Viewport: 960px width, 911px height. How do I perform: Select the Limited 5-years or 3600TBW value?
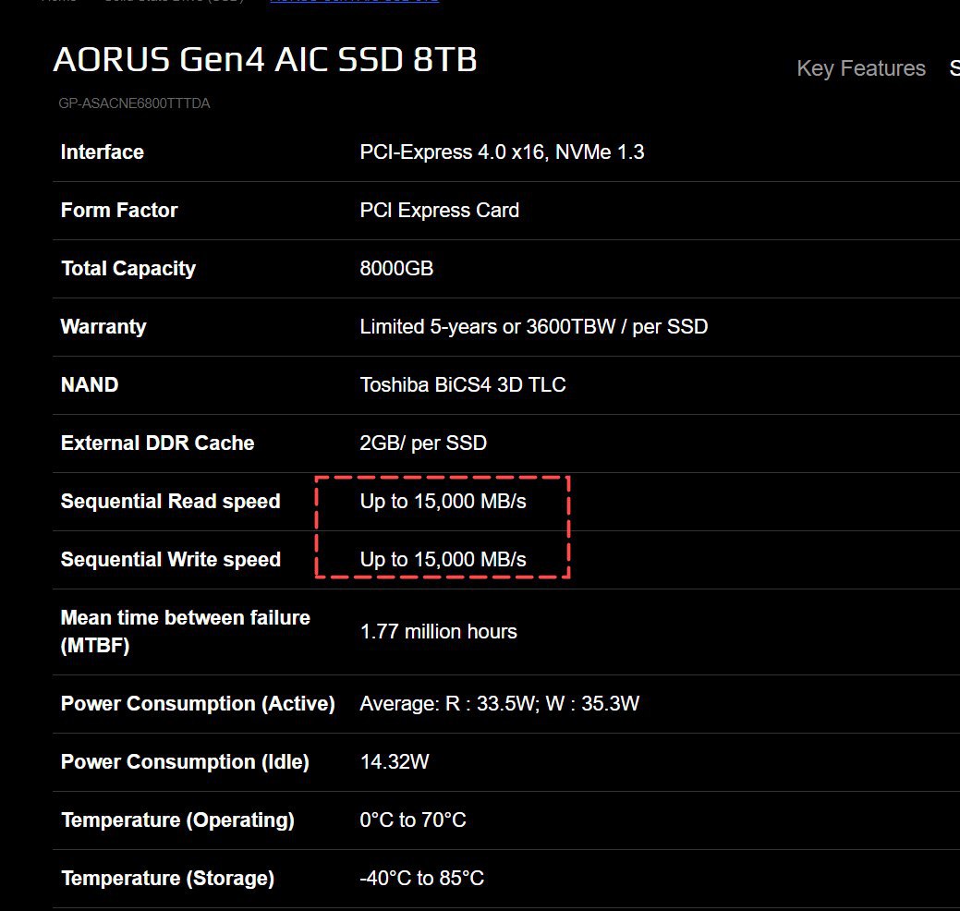tap(534, 326)
